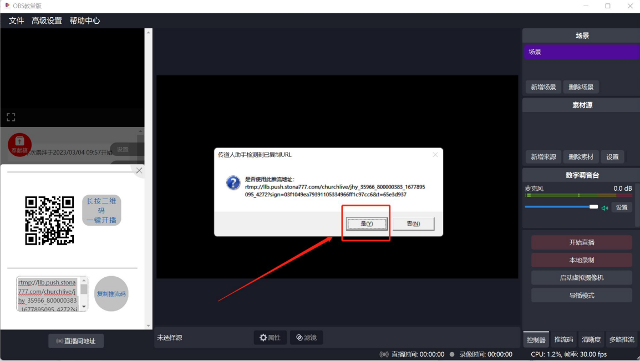Click 是(Y) to use push URL
Viewport: 640px width, 361px height.
click(x=366, y=223)
